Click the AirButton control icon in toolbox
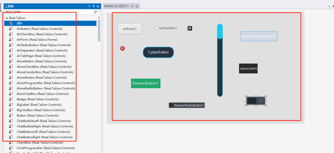 [11, 29]
